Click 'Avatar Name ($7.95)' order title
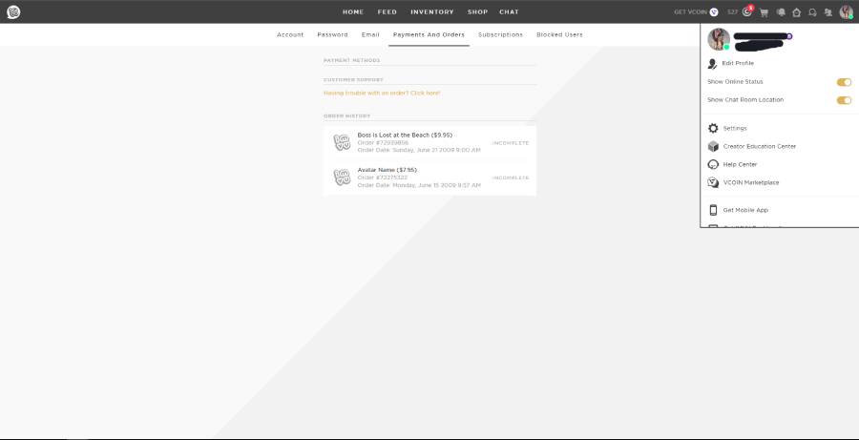 pyautogui.click(x=388, y=170)
